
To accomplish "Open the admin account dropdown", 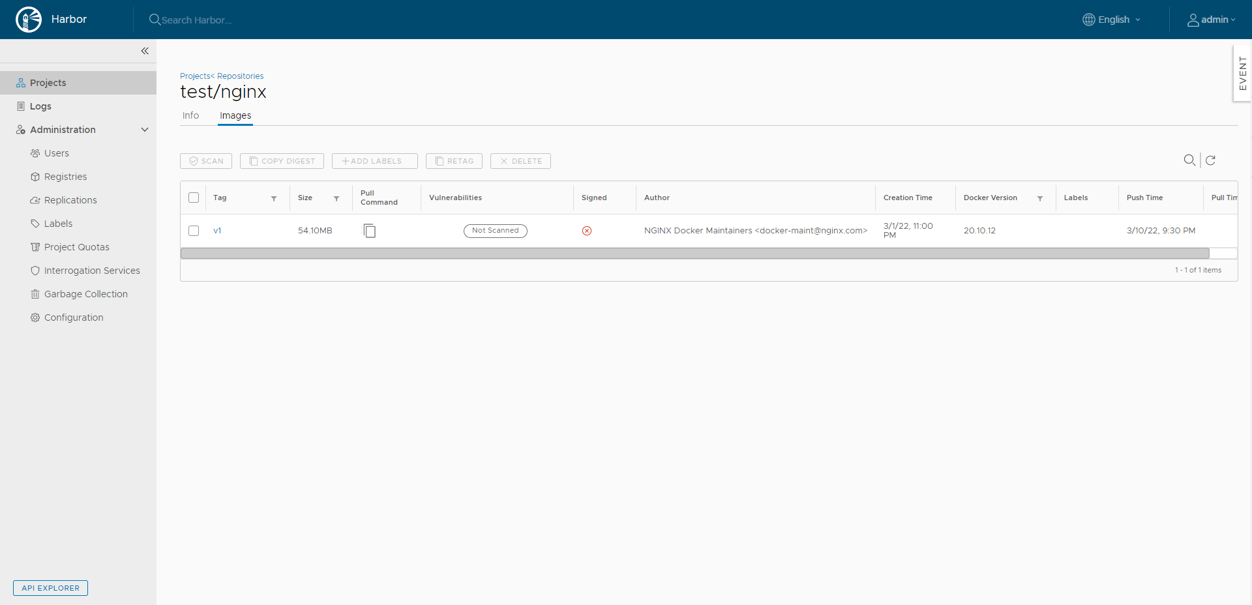I will pyautogui.click(x=1212, y=20).
